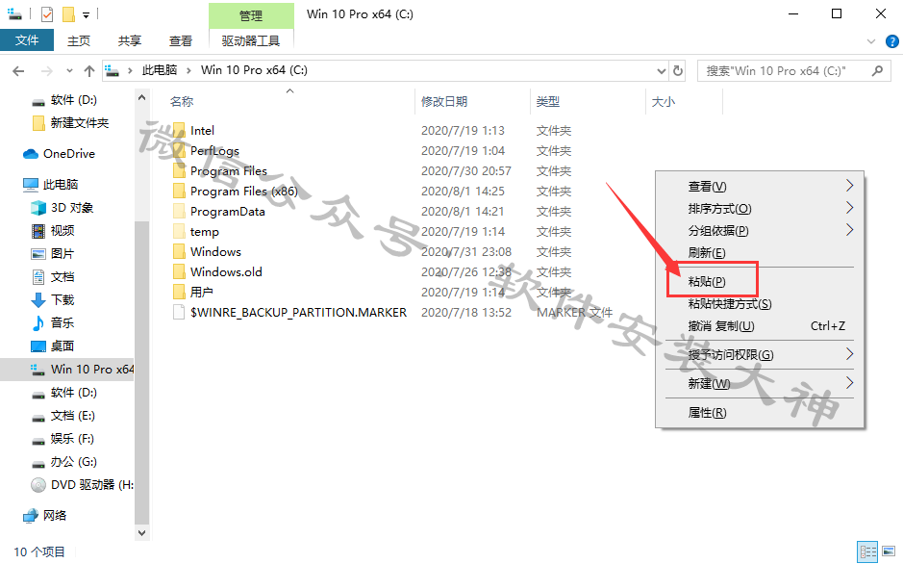This screenshot has width=903, height=564.
Task: Click the 管理 contextual tab header
Action: tap(251, 15)
